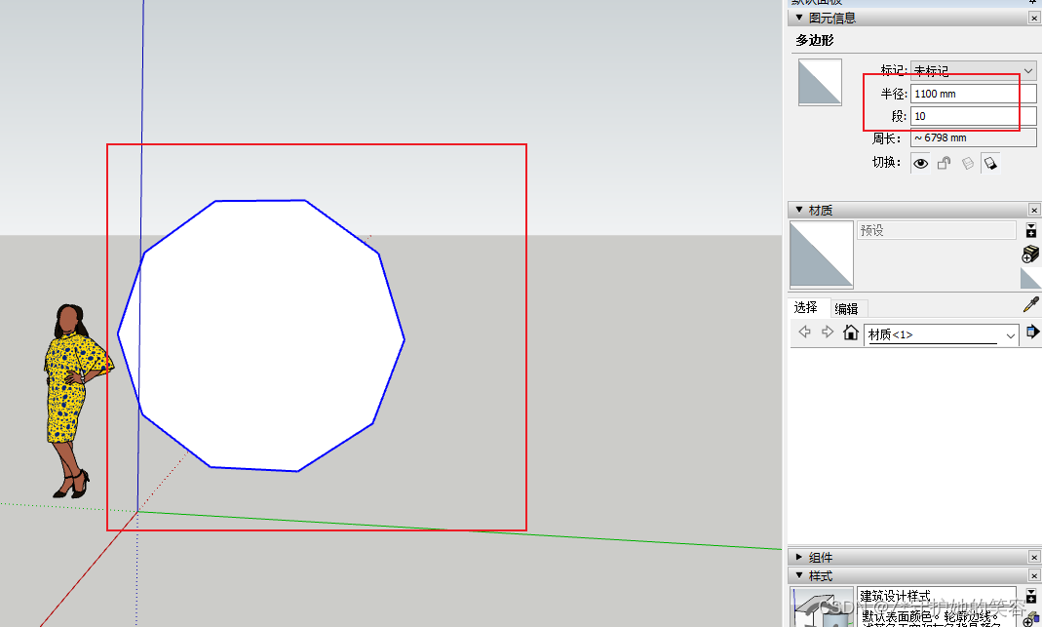Close the 图元信息 panel
The image size is (1042, 627).
pyautogui.click(x=1034, y=19)
